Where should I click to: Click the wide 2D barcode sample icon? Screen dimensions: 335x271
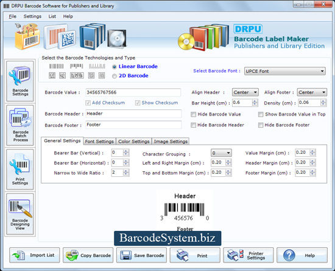pyautogui.click(x=77, y=75)
